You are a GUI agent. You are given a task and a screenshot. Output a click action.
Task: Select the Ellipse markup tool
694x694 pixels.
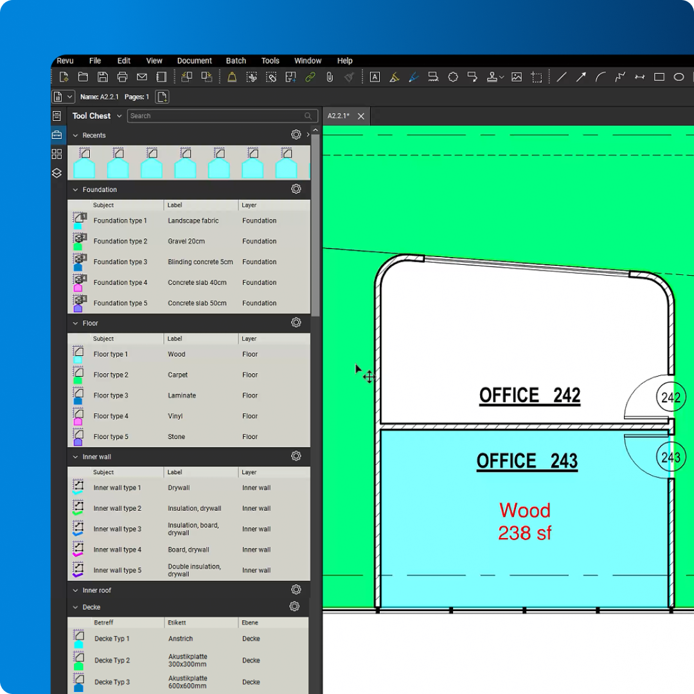tap(679, 76)
